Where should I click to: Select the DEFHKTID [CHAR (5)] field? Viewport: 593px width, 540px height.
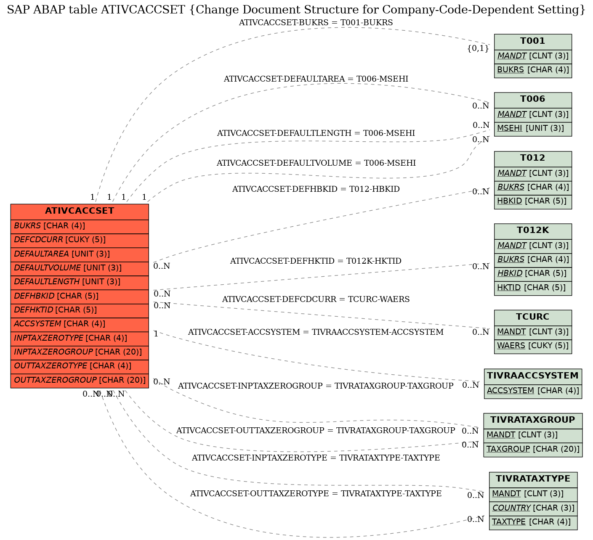[x=80, y=310]
